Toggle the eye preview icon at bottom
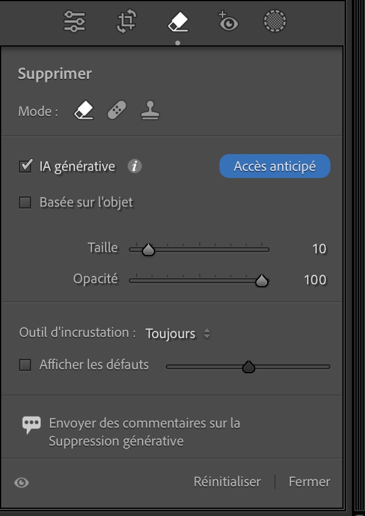 tap(21, 483)
